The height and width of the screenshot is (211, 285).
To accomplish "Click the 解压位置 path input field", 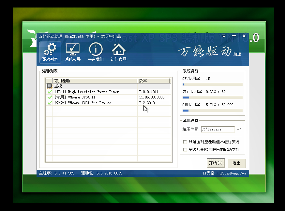I will (217, 129).
